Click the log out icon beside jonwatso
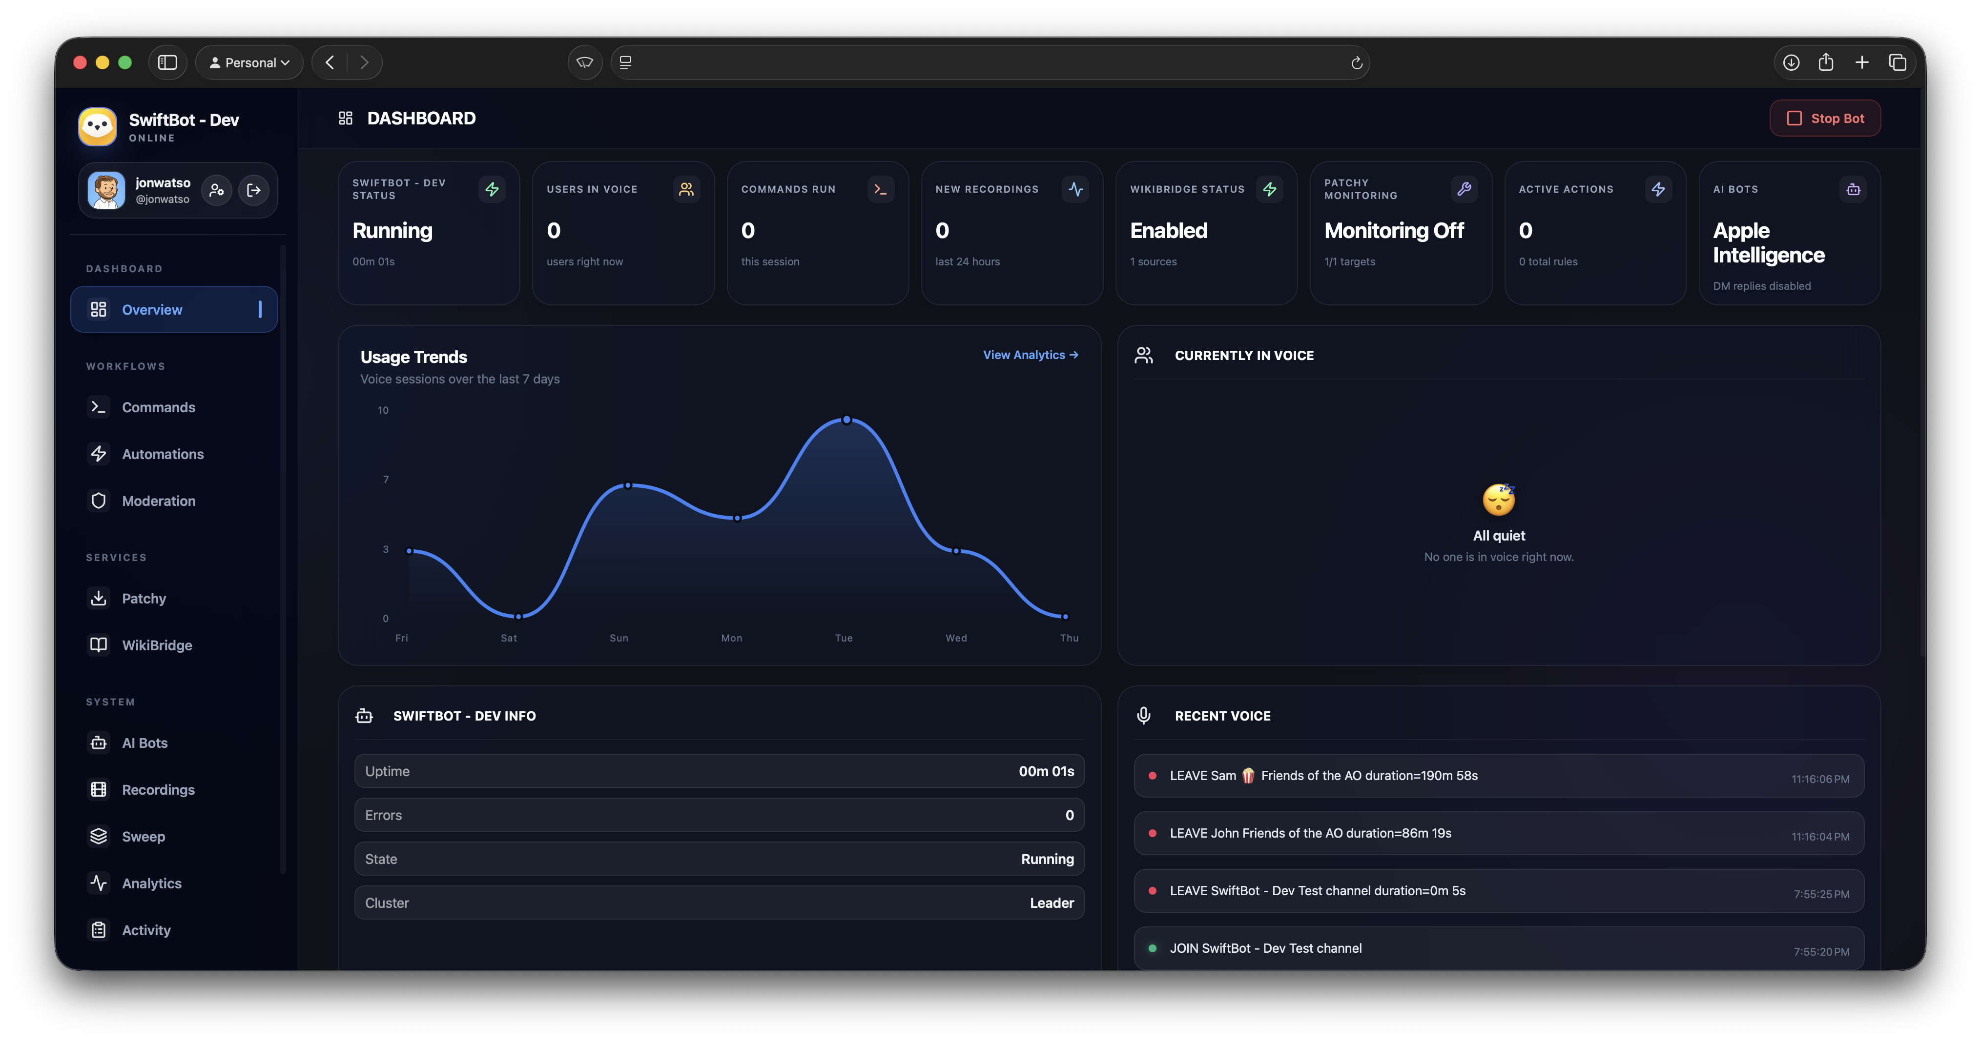Viewport: 1981px width, 1043px height. [254, 191]
